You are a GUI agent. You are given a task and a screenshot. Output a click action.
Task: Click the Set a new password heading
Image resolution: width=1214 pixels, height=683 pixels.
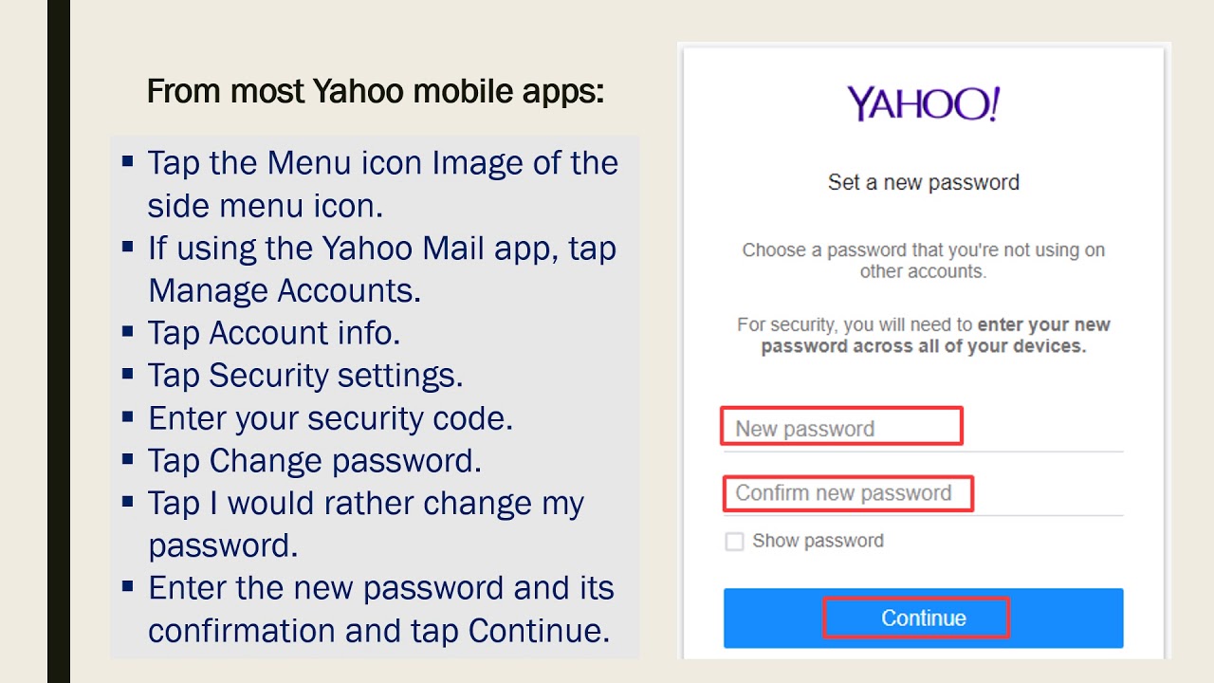click(x=923, y=182)
